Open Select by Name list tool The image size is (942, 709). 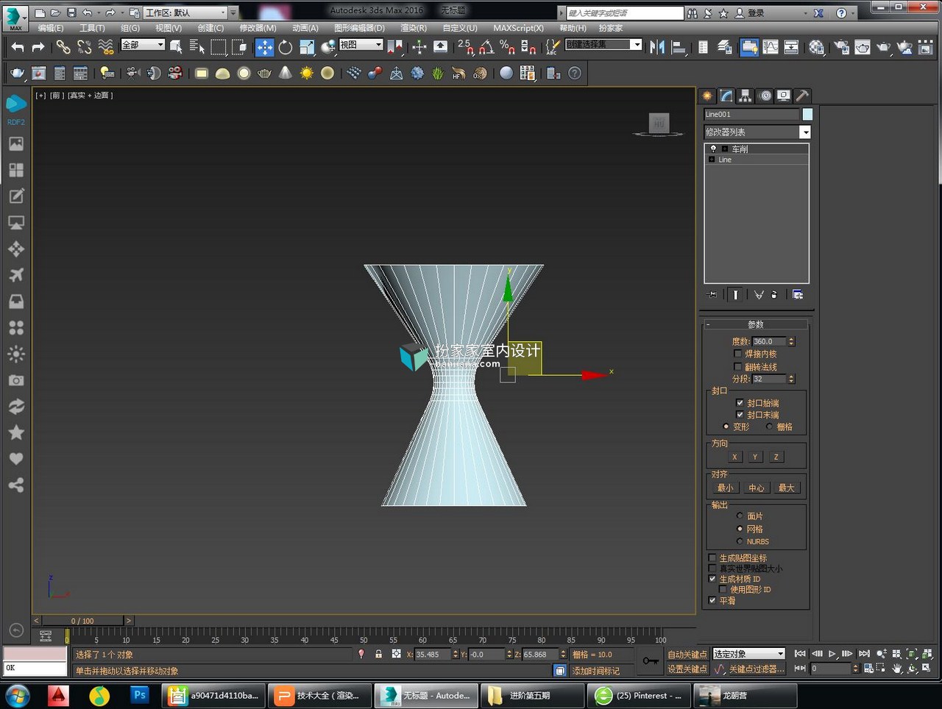coord(196,47)
